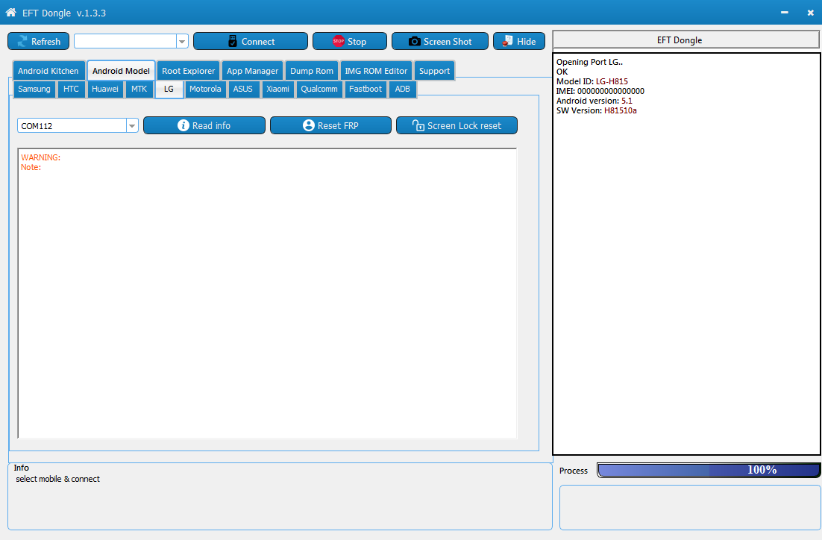This screenshot has width=822, height=540.
Task: Click the home icon in title bar
Action: click(11, 12)
